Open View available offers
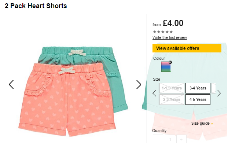Image resolution: width=228 pixels, height=143 pixels. 187,48
